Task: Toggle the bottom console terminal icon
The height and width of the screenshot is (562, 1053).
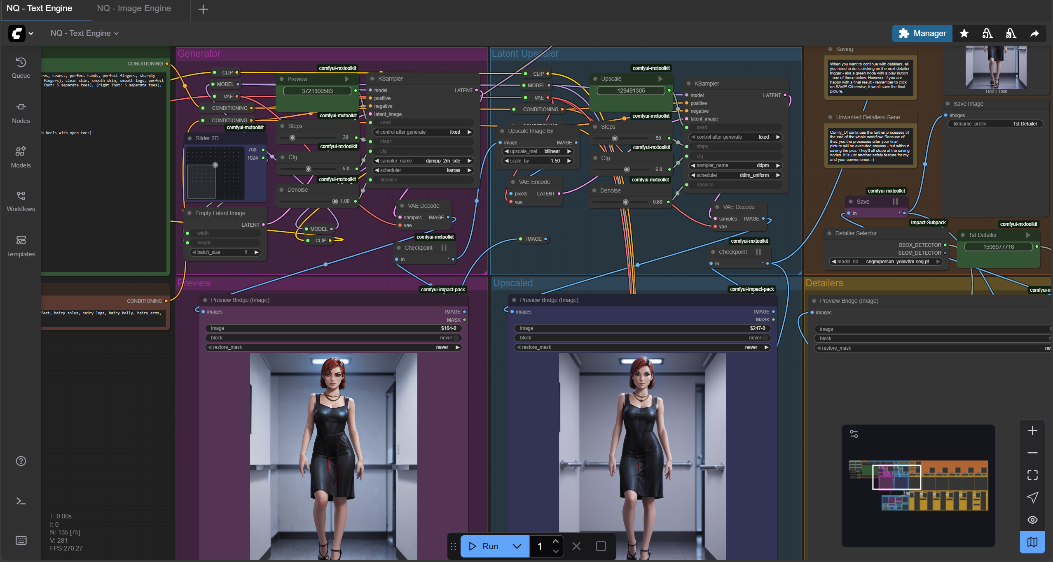Action: tap(21, 501)
